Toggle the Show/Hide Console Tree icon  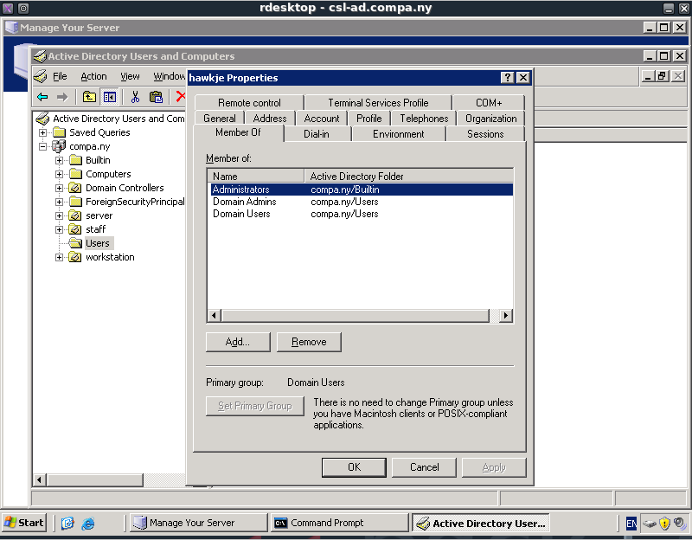coord(110,97)
